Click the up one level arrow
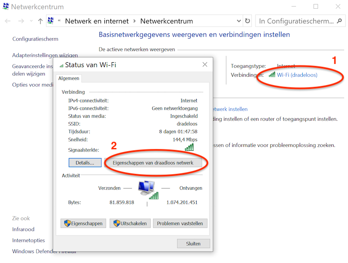The width and height of the screenshot is (348, 263). [40, 21]
